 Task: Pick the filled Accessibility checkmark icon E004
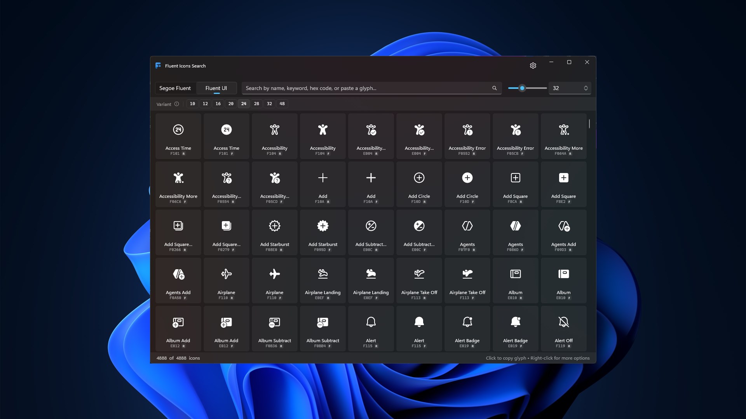(x=419, y=136)
